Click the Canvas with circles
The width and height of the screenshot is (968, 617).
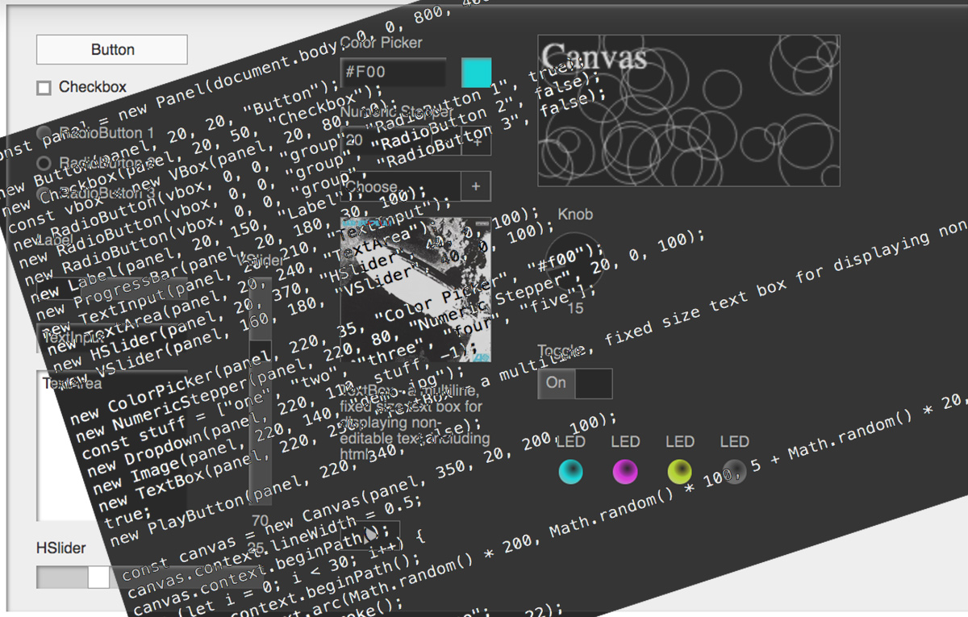click(x=689, y=110)
